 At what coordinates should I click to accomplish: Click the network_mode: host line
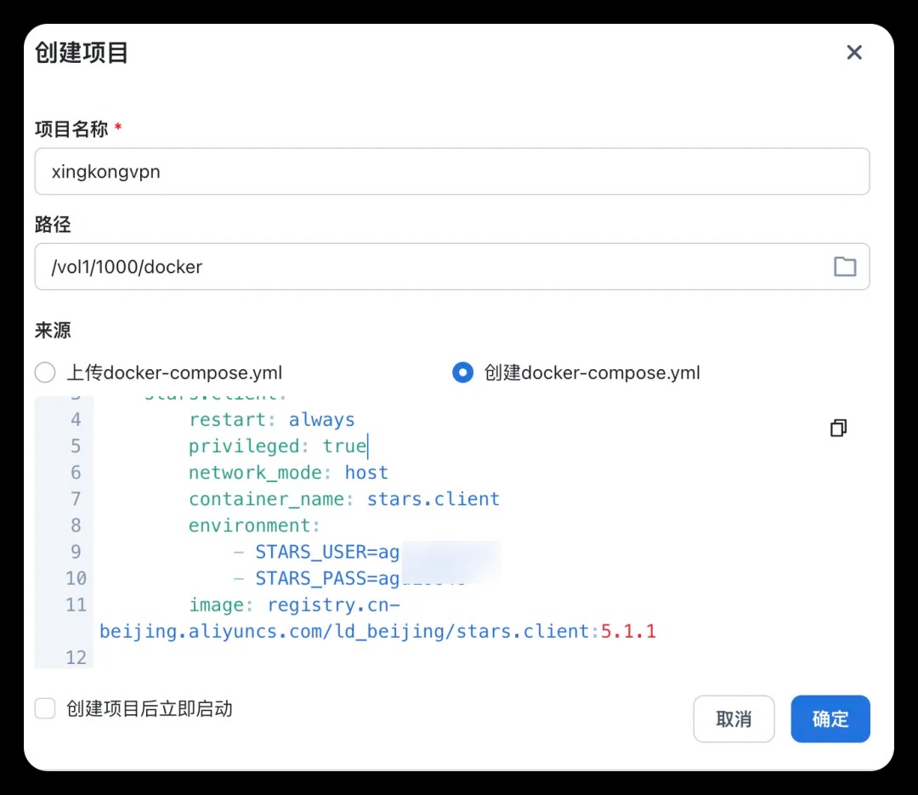pos(288,473)
